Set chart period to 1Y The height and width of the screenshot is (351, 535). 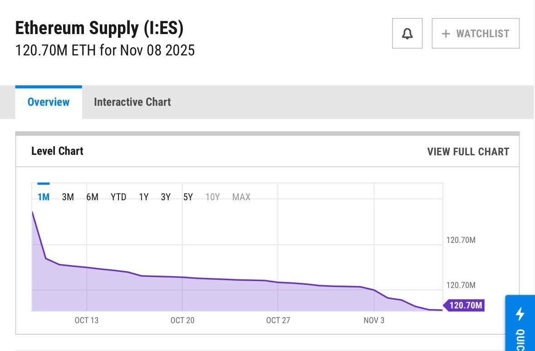point(143,197)
